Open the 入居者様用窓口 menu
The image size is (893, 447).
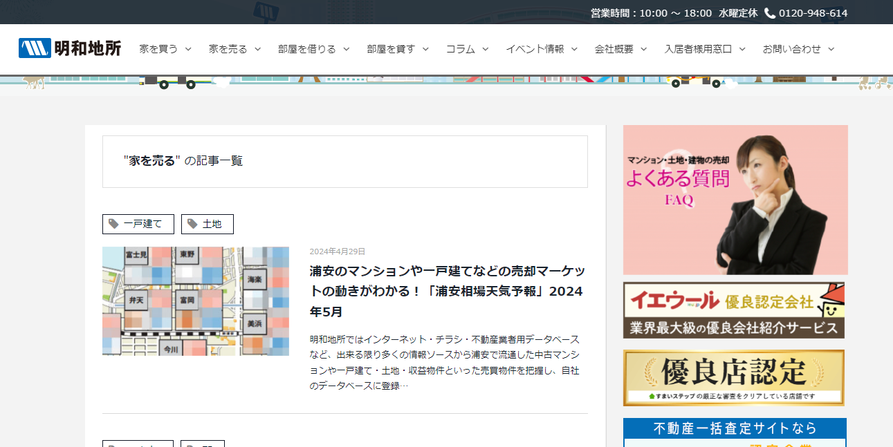point(698,49)
